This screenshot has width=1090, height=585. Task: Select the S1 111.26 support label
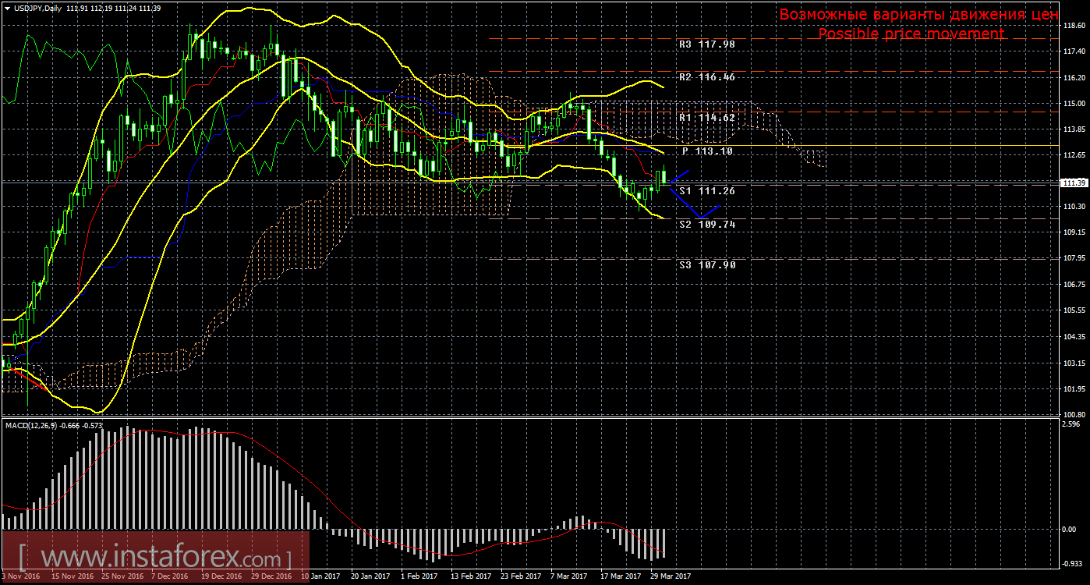pos(706,190)
